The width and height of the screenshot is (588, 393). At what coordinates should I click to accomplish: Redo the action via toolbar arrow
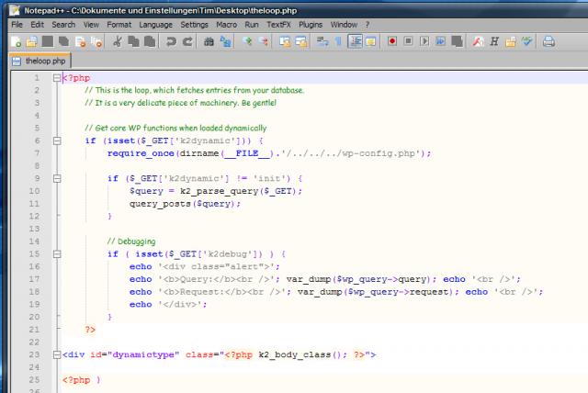187,41
